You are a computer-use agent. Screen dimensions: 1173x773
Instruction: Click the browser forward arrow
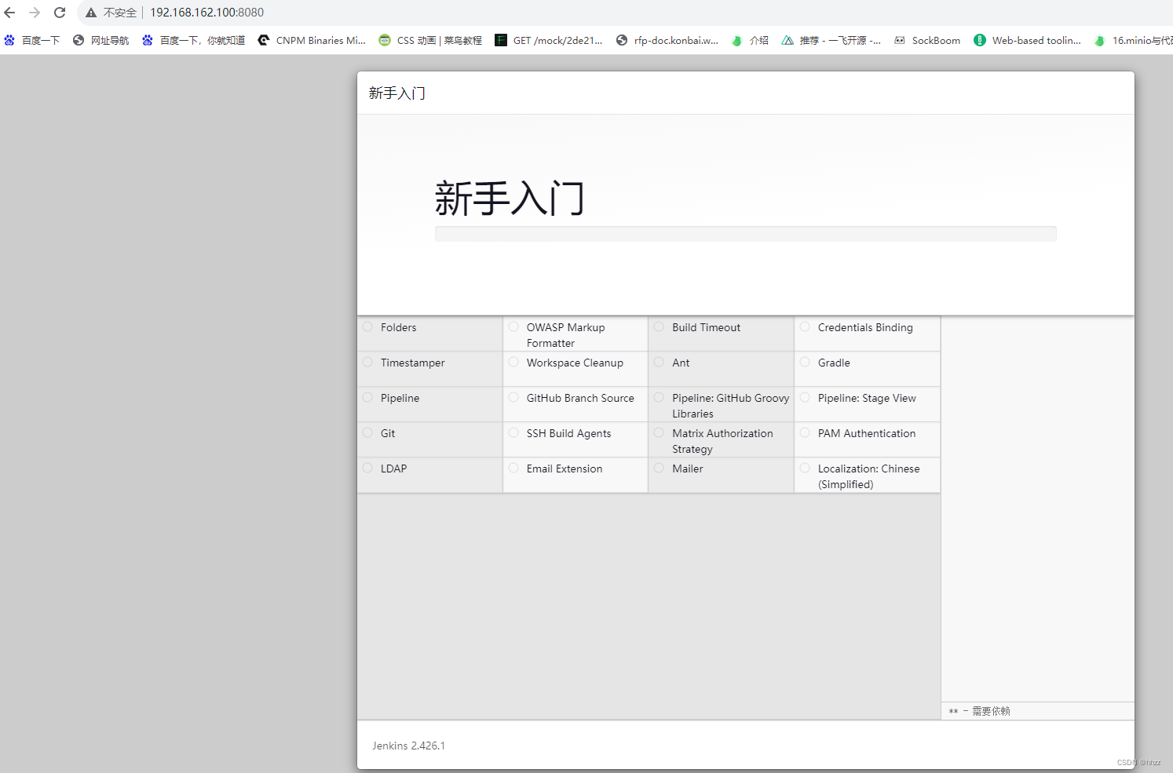35,13
